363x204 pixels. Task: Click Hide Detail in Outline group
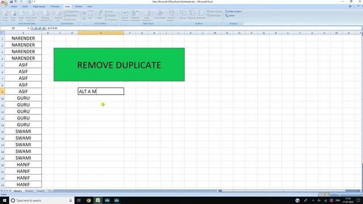click(214, 15)
